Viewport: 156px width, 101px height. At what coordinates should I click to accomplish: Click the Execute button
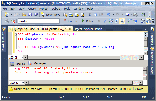71,21
